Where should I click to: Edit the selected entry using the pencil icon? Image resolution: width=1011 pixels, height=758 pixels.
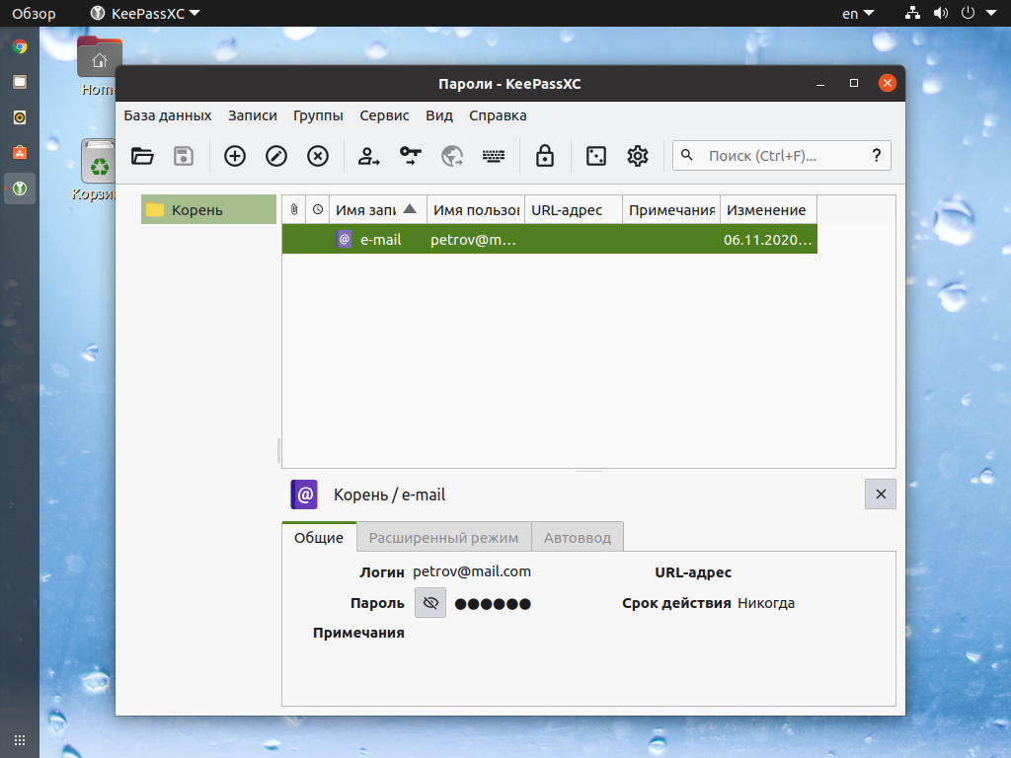click(x=274, y=156)
